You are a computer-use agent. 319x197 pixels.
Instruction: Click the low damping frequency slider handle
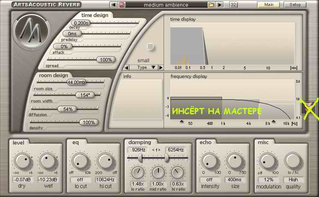point(140,158)
